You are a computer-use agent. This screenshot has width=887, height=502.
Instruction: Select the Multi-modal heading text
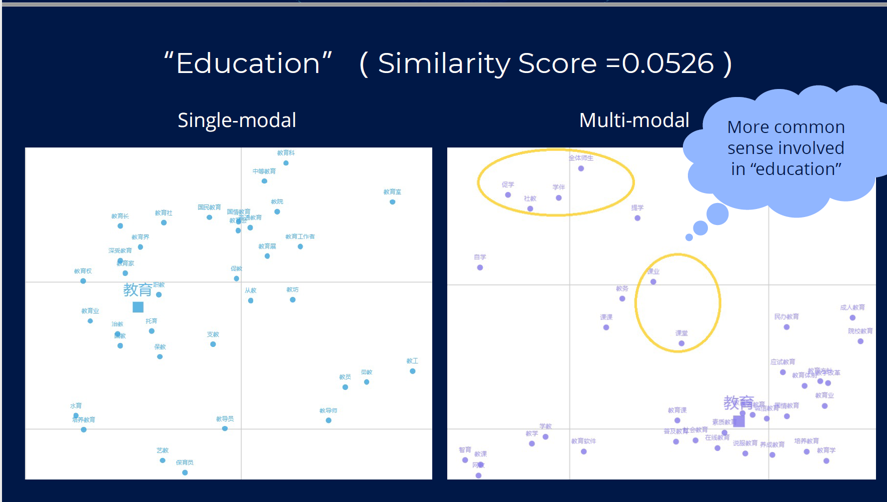(x=634, y=120)
